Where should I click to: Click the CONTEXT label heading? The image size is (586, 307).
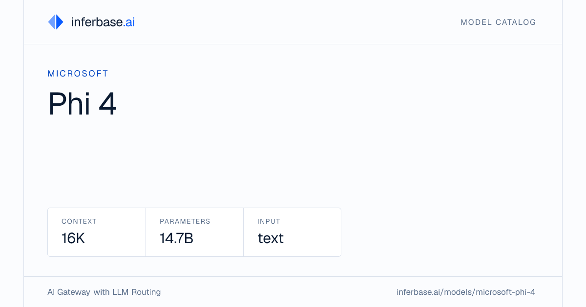click(x=79, y=221)
